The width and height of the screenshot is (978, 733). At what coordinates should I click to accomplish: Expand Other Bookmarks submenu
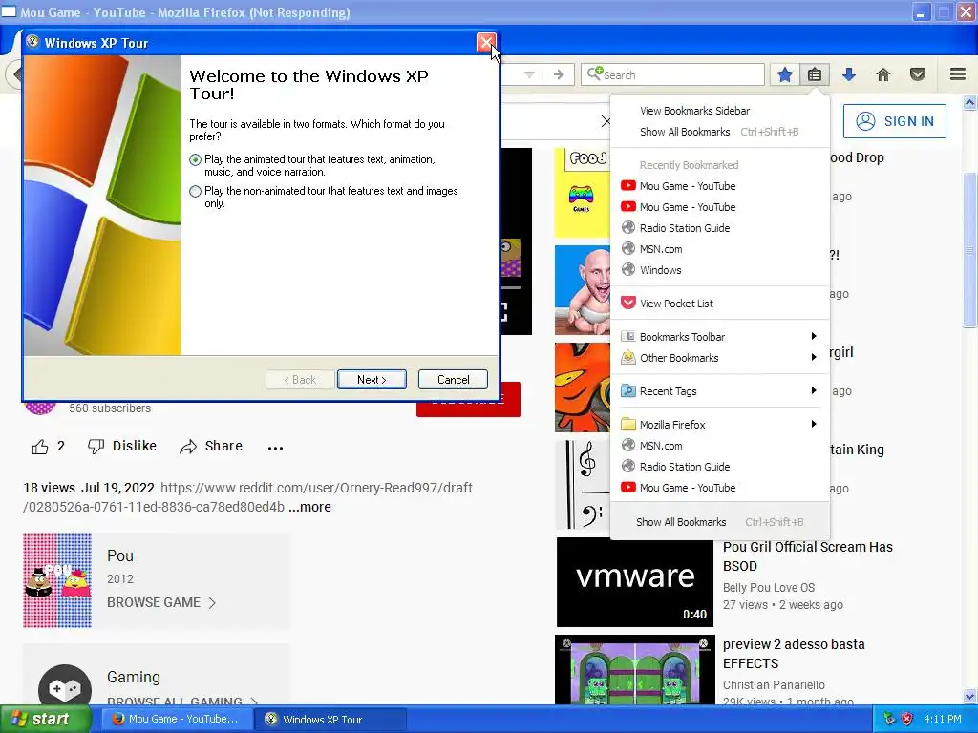719,358
